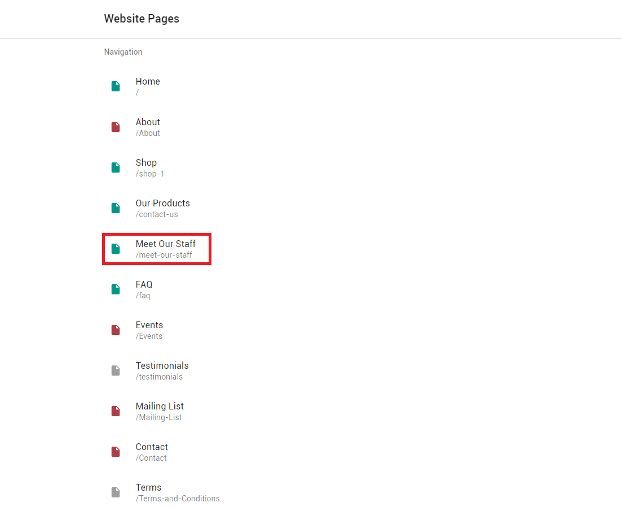Viewport: 622px width, 507px height.
Task: Open the About page title
Action: (x=148, y=122)
